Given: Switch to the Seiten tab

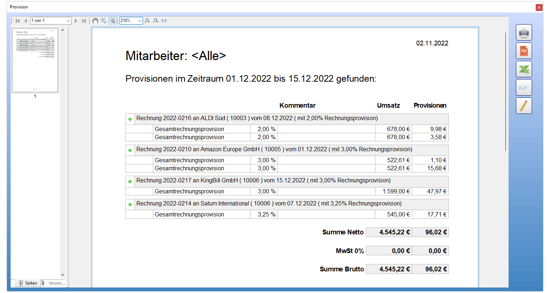Looking at the screenshot, I should (x=28, y=283).
